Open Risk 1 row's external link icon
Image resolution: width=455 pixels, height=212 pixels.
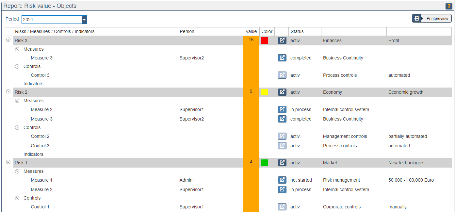(282, 163)
